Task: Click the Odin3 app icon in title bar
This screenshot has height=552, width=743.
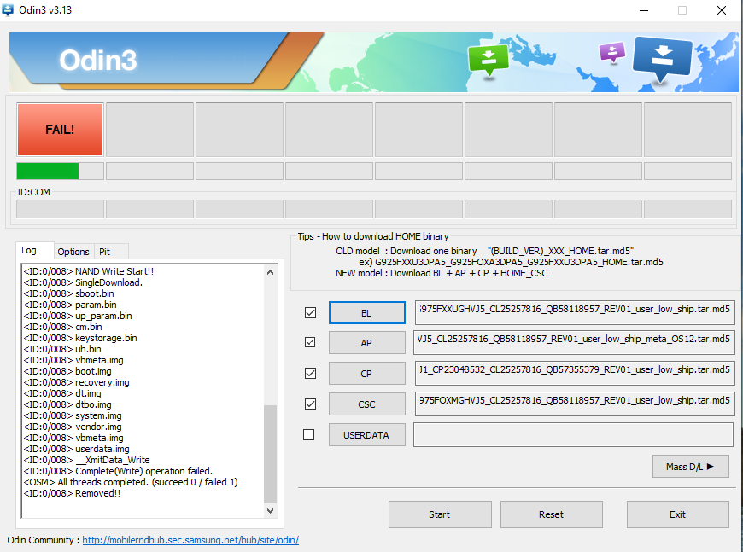Action: pyautogui.click(x=7, y=10)
